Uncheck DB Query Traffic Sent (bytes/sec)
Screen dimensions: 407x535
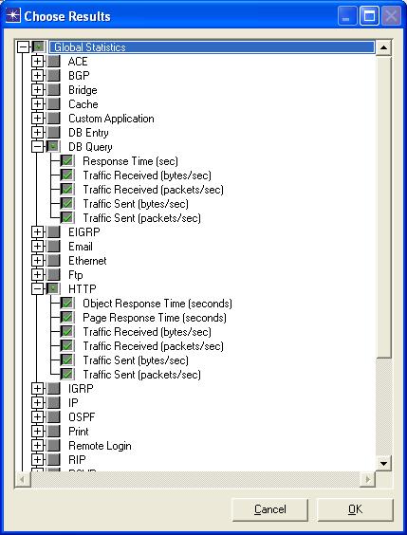[67, 204]
